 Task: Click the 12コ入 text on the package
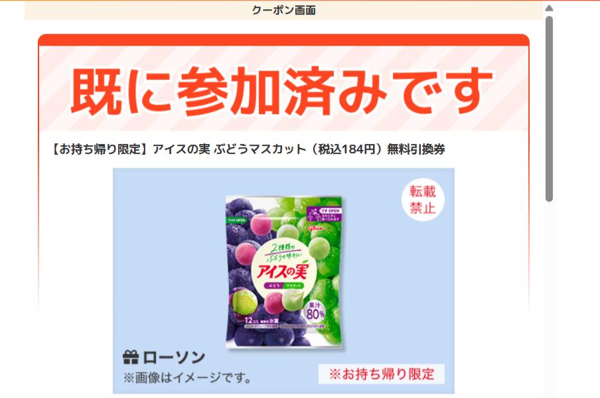click(252, 320)
